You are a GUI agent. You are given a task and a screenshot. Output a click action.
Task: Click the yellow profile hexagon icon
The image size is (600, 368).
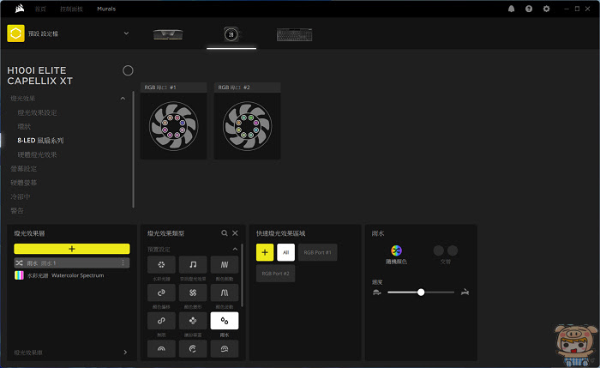[15, 33]
